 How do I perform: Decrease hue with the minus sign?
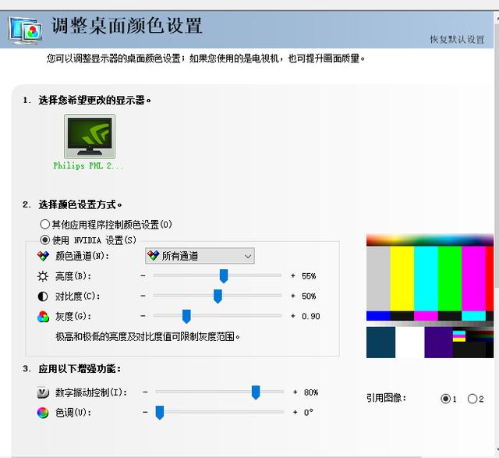coord(146,412)
